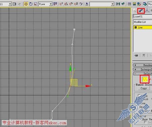The image size is (152, 127).
Task: Toggle the Spinner Snap icon
Action: pyautogui.click(x=76, y=4)
